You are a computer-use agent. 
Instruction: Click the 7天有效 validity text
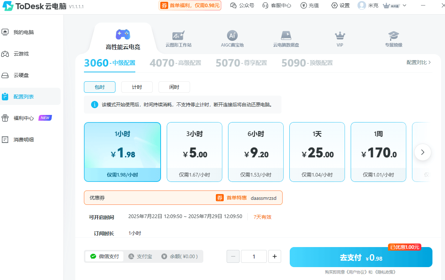(262, 217)
